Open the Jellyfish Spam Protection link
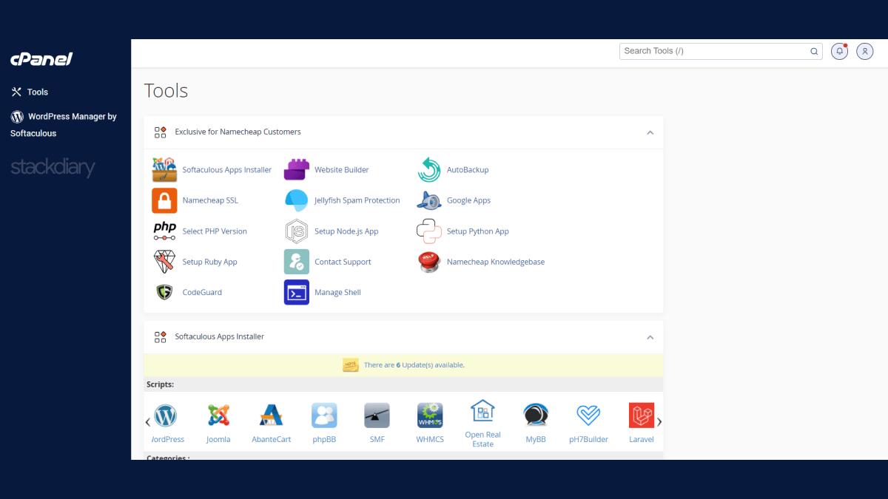This screenshot has width=888, height=499. pos(357,200)
